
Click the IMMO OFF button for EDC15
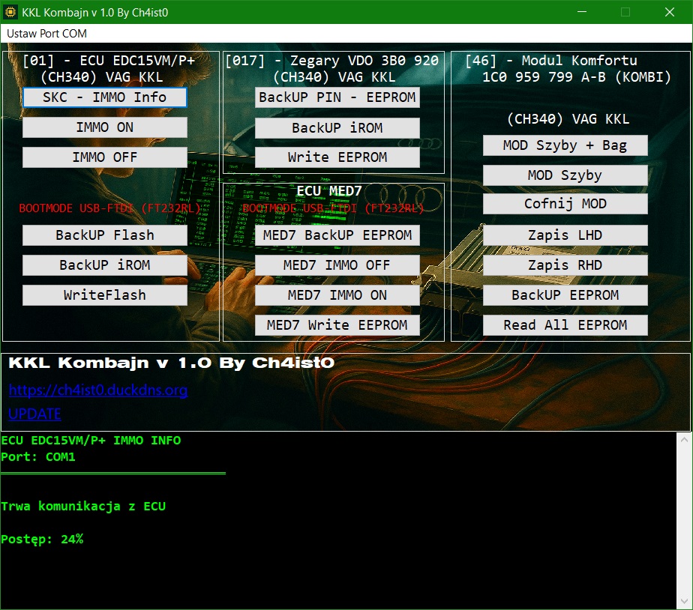tap(105, 157)
